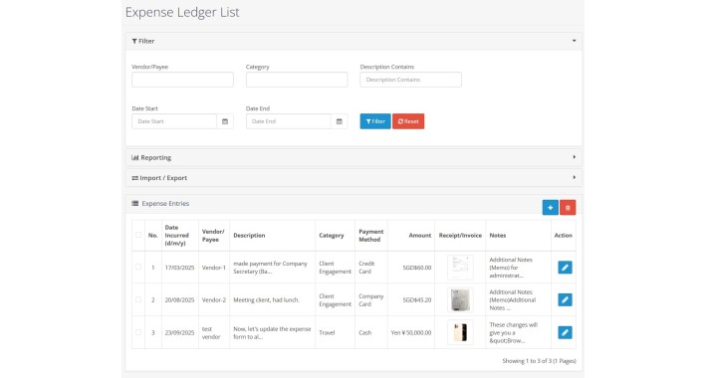Expand the Import / Export panel
Image resolution: width=707 pixels, height=378 pixels.
point(353,177)
